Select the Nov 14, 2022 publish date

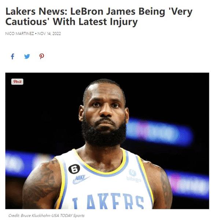(49, 33)
